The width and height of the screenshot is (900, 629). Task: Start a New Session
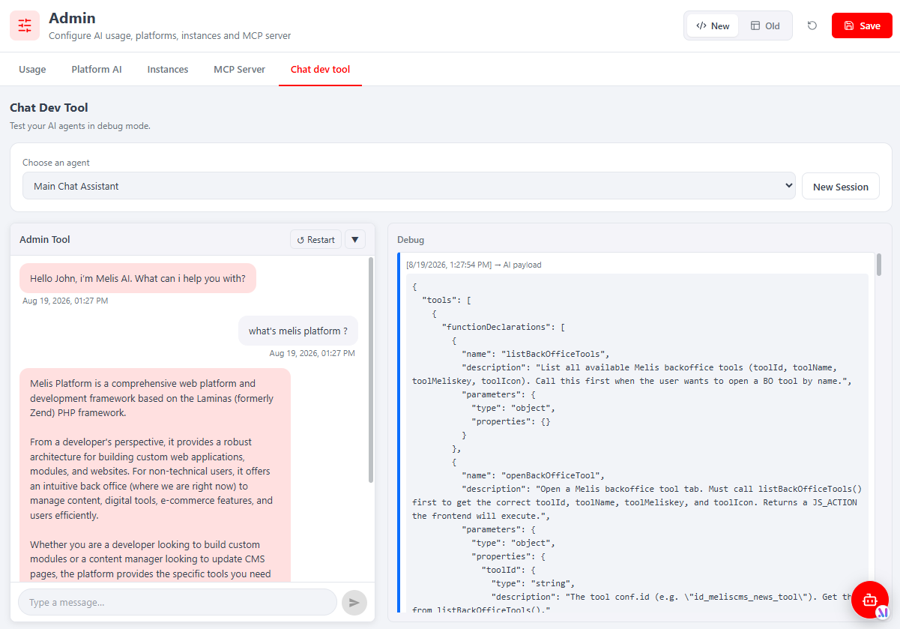841,186
